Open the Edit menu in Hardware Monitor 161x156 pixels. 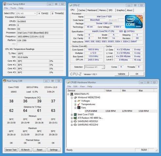pyautogui.click(x=75, y=87)
